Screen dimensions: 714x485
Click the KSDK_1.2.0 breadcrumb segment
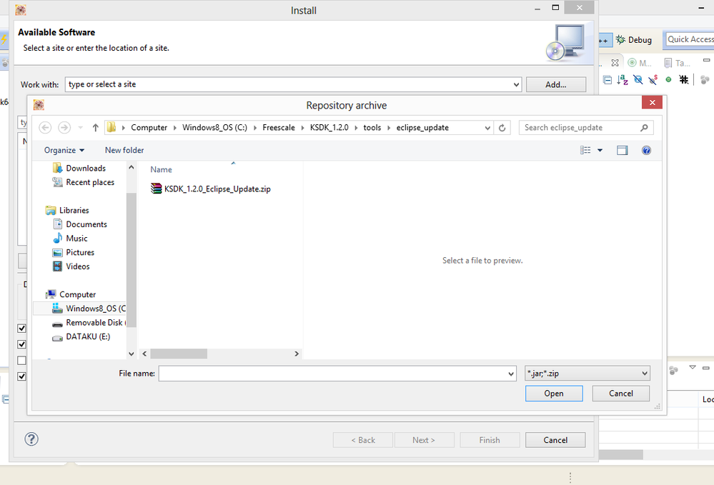coord(329,128)
